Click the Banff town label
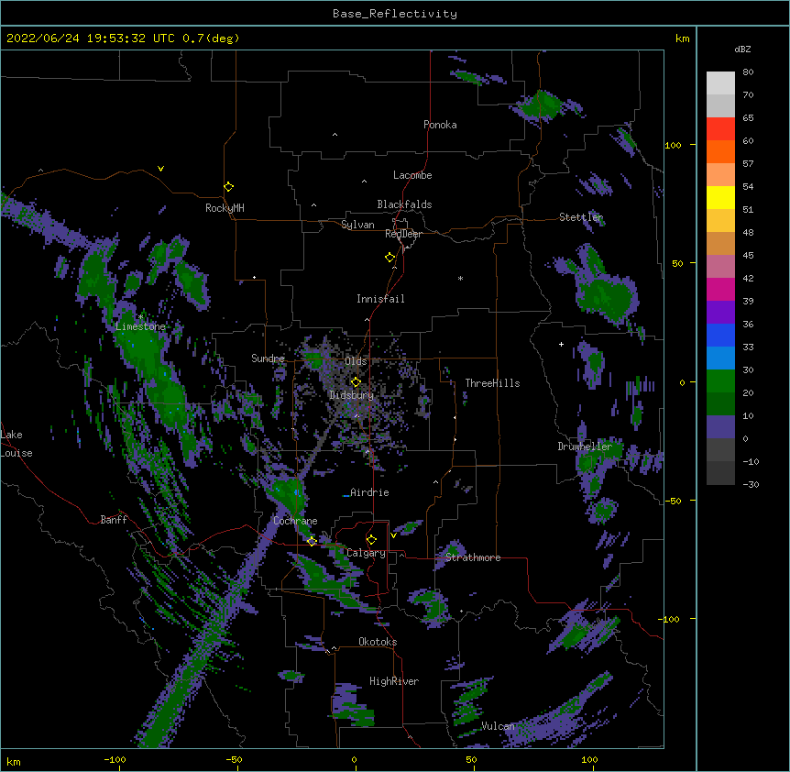The width and height of the screenshot is (790, 772). pyautogui.click(x=114, y=520)
